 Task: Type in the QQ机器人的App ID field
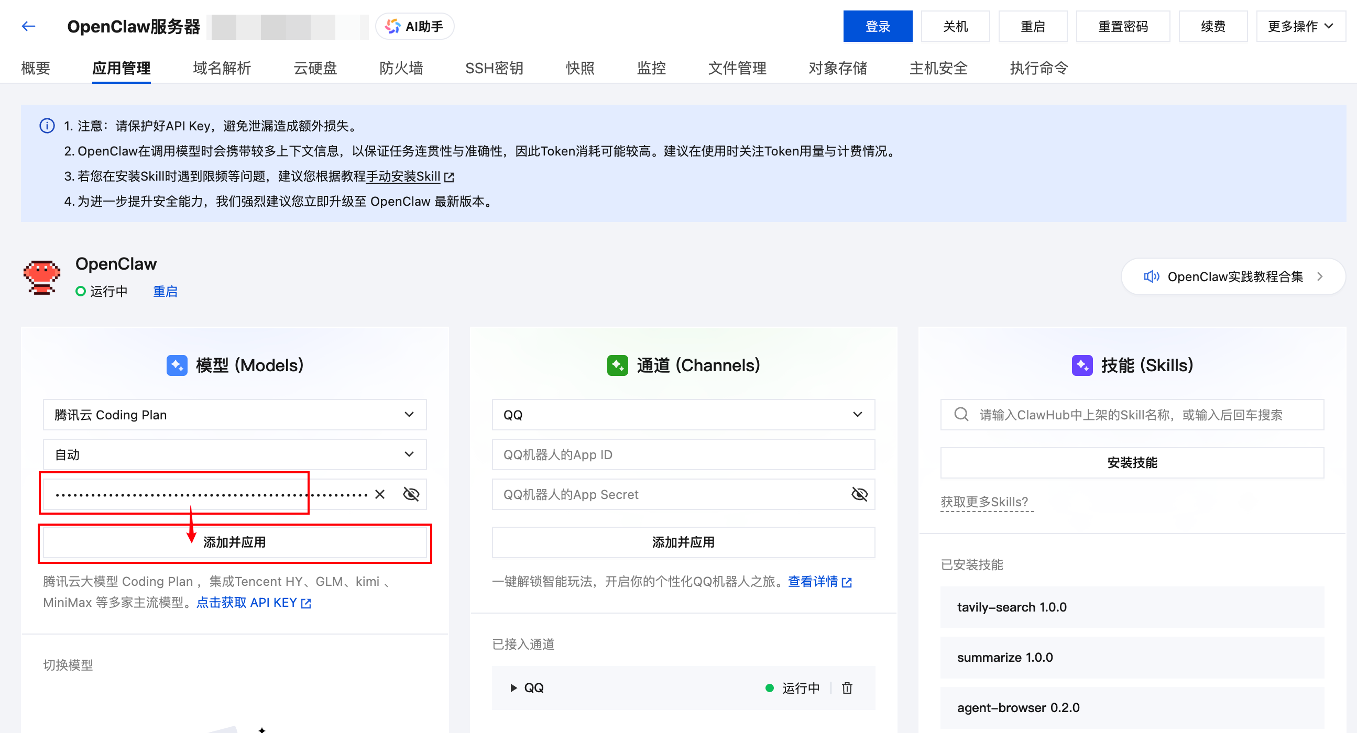[683, 454]
